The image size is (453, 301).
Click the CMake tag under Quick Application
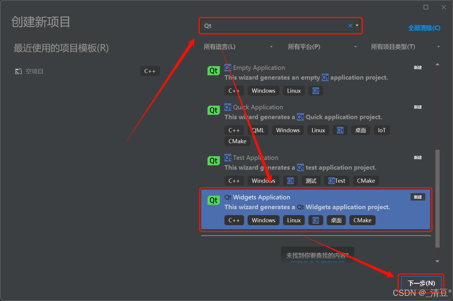(237, 141)
